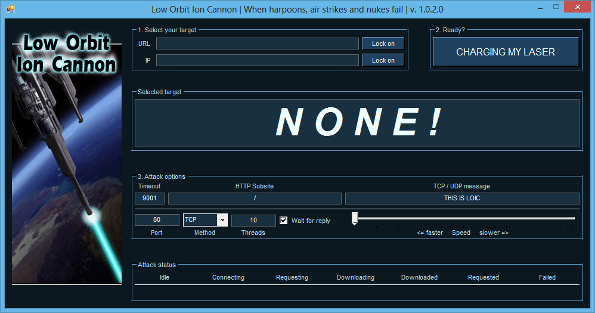
Task: Maximize the LOIC window
Action: pyautogui.click(x=556, y=7)
